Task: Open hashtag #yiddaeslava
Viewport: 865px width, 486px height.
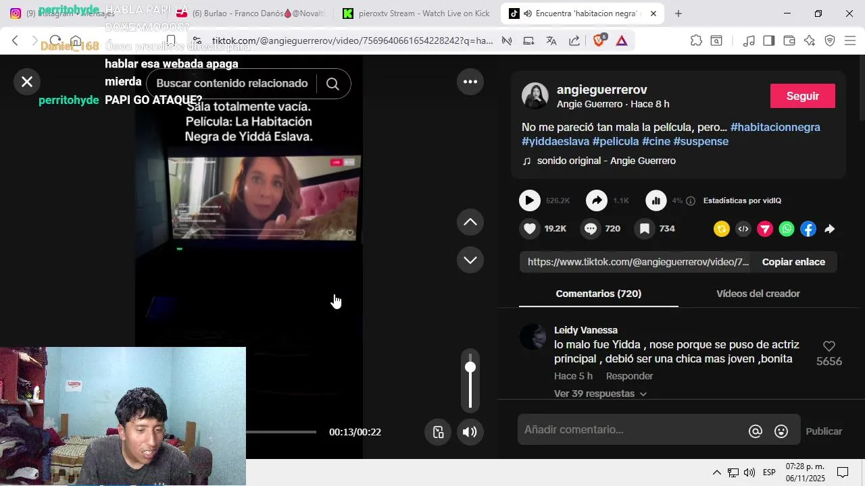Action: tap(555, 141)
